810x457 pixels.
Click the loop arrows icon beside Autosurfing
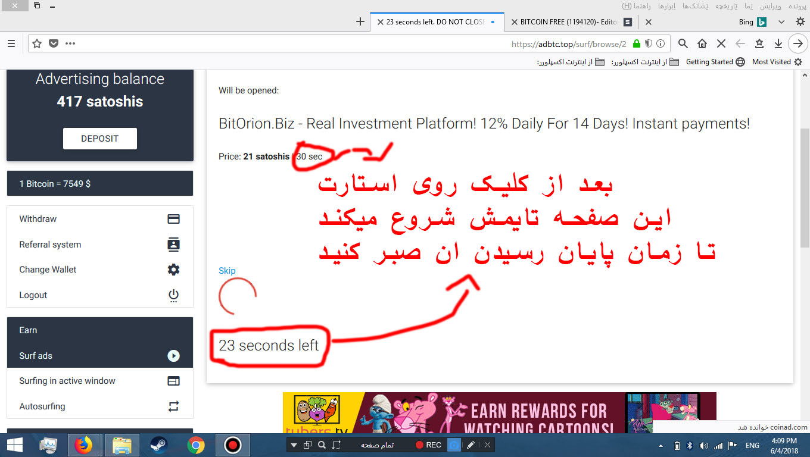click(173, 406)
